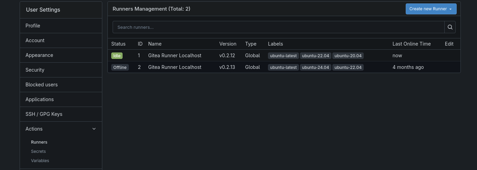Click the search magnifier icon button
The image size is (477, 170).
(x=450, y=27)
